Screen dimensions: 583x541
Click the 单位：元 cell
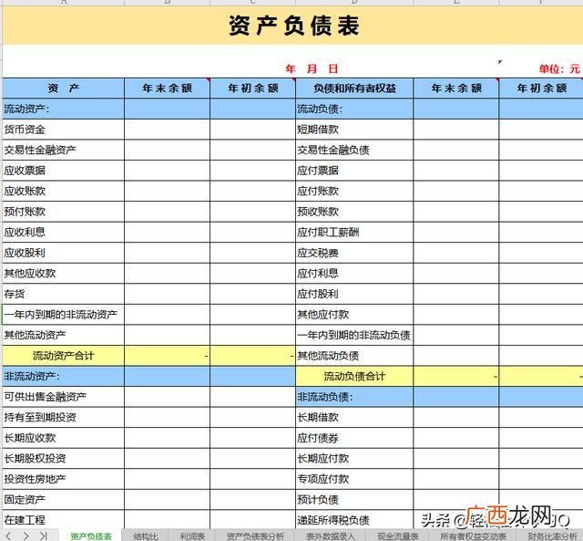559,69
